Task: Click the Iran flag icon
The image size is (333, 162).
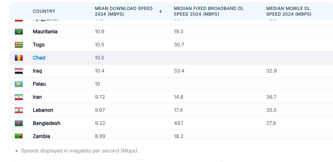Action: tap(19, 97)
